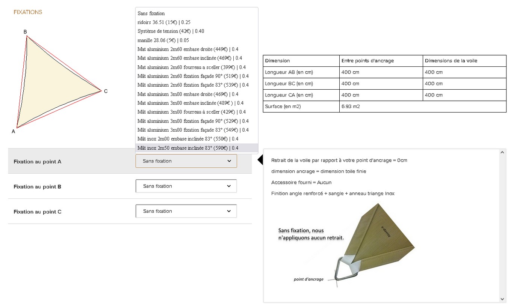This screenshot has height=305, width=511.
Task: Click 'dimension ancrage = dimension toile finie' text
Action: click(319, 171)
